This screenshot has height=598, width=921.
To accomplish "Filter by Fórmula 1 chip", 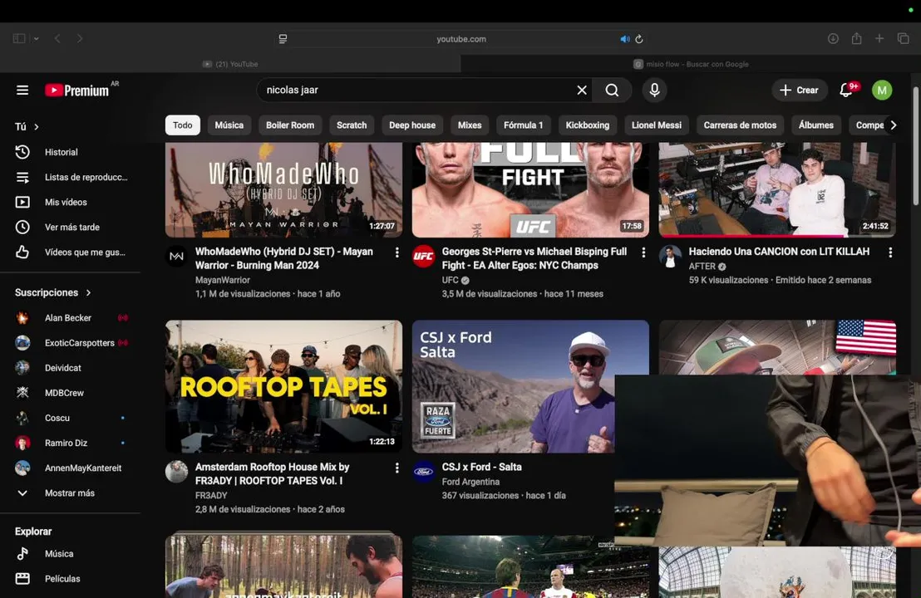I will coord(524,125).
